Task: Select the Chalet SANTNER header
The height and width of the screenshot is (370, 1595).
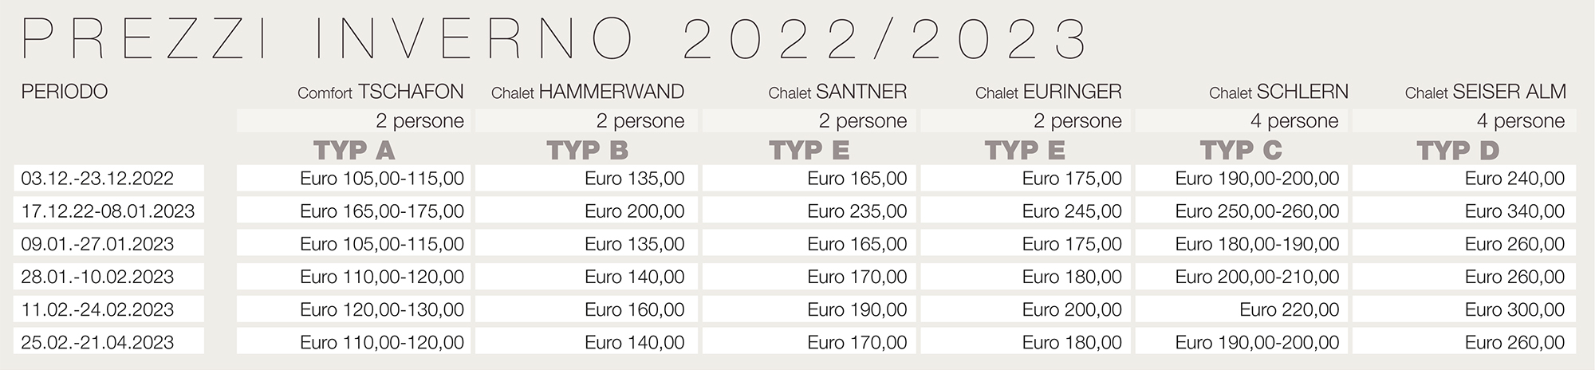Action: click(837, 92)
